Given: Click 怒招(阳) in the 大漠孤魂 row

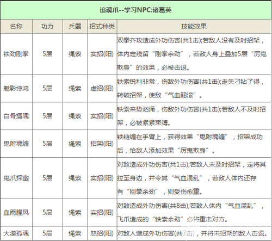Looking at the screenshot, I should (x=102, y=233).
